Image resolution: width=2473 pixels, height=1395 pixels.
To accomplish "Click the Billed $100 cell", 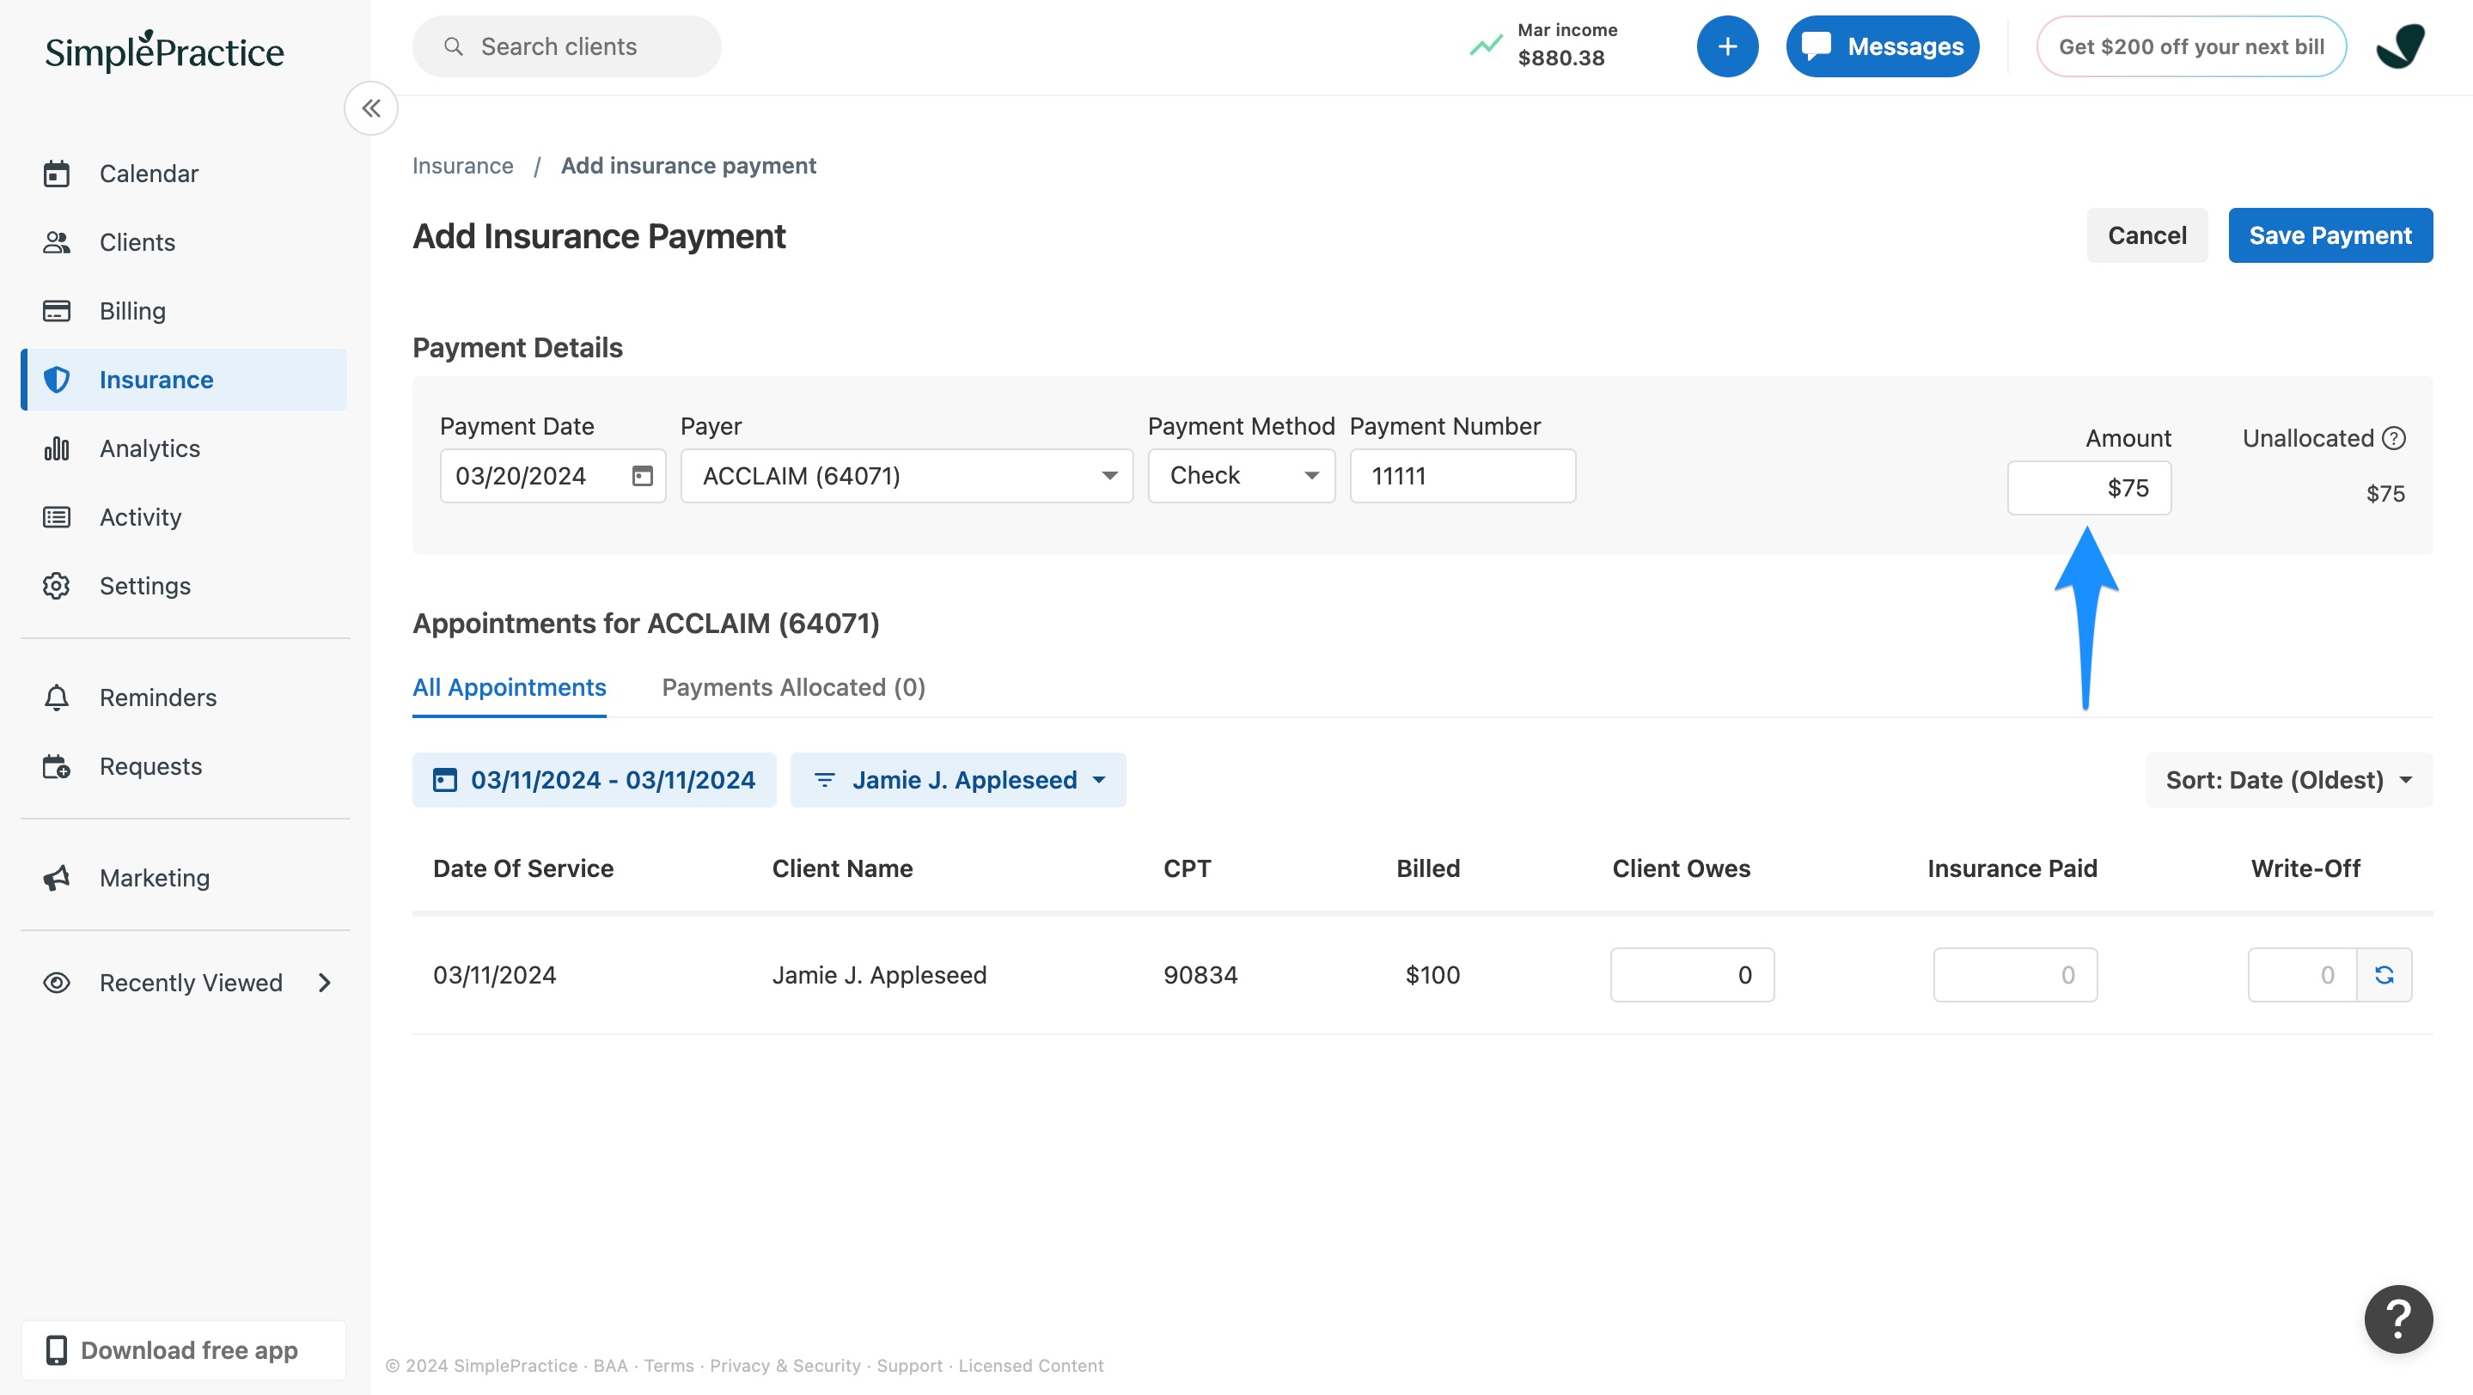I will pyautogui.click(x=1432, y=975).
